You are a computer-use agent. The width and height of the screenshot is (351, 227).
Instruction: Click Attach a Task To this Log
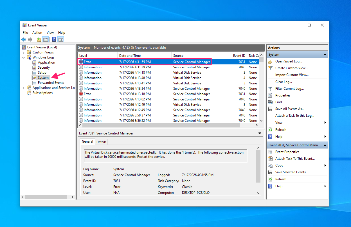point(294,116)
